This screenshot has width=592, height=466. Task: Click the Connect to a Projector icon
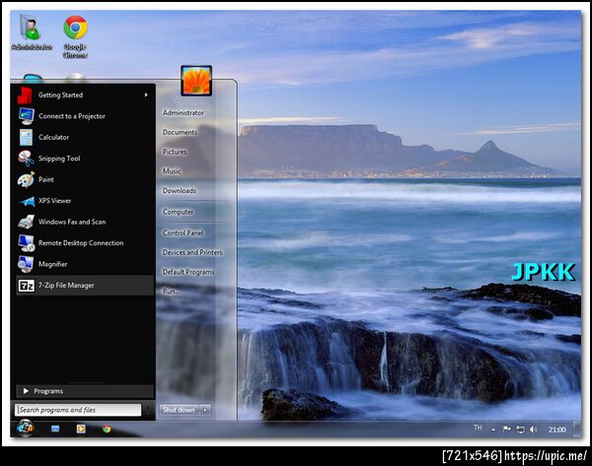pyautogui.click(x=26, y=116)
